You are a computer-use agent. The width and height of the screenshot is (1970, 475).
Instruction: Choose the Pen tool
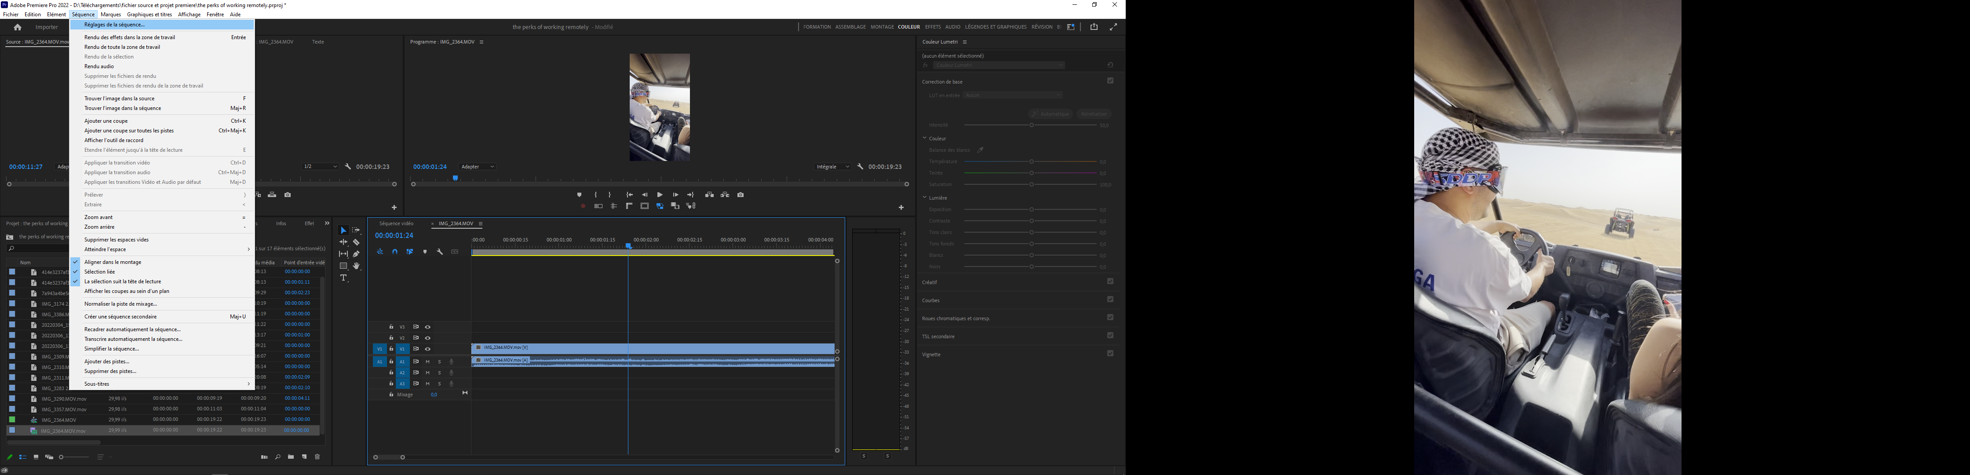point(356,254)
